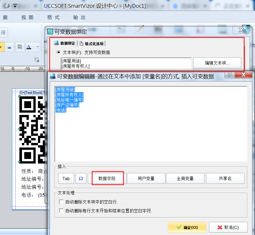Viewport: 255px width, 235px height.
Task: Enable 自动删除文本块中的空白行 checkbox
Action: 61,202
